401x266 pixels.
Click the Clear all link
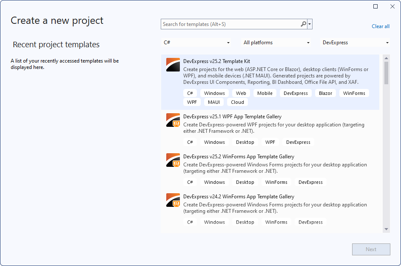point(380,26)
